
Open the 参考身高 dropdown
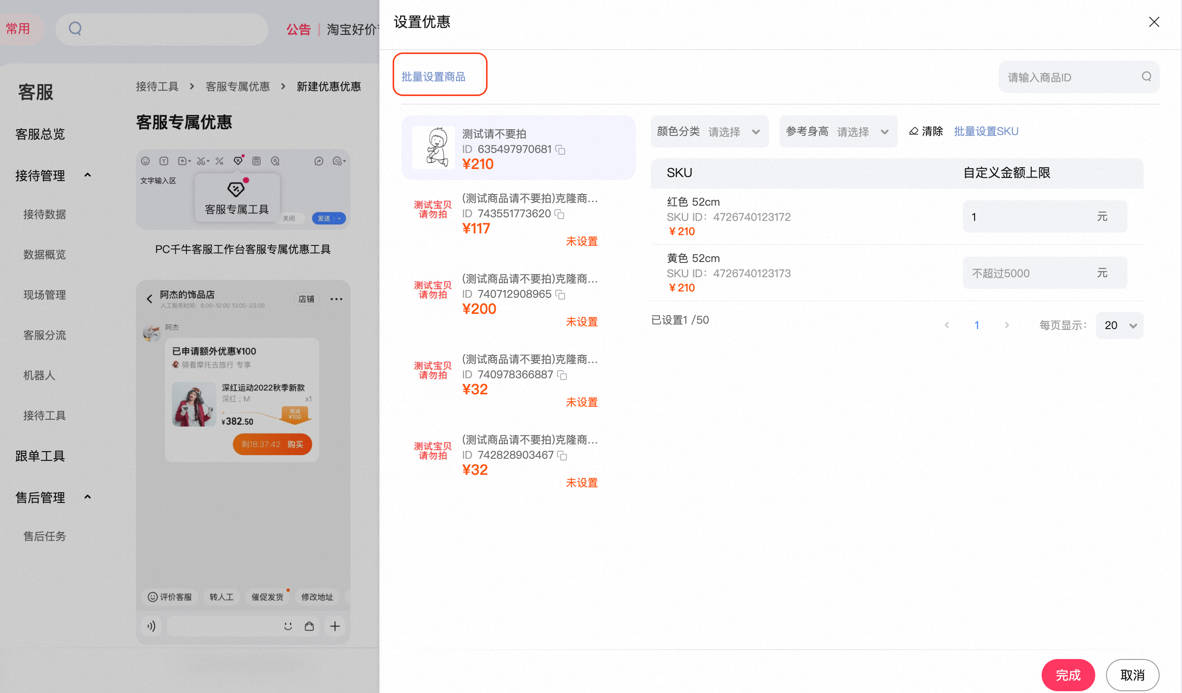pos(838,131)
